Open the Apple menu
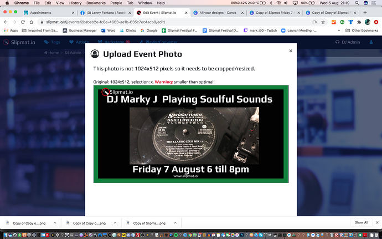The width and height of the screenshot is (382, 239). 7,3
